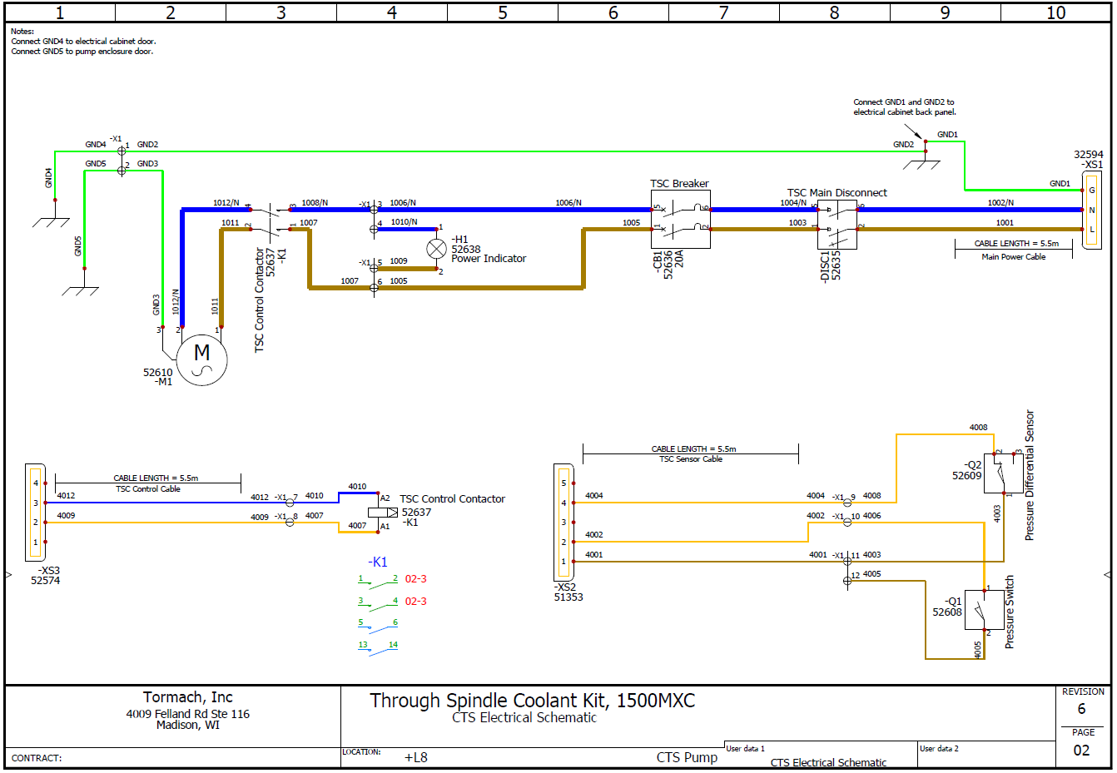Follow the 02-3 cross-reference beside contact 1-2
The width and height of the screenshot is (1117, 773).
[x=415, y=579]
